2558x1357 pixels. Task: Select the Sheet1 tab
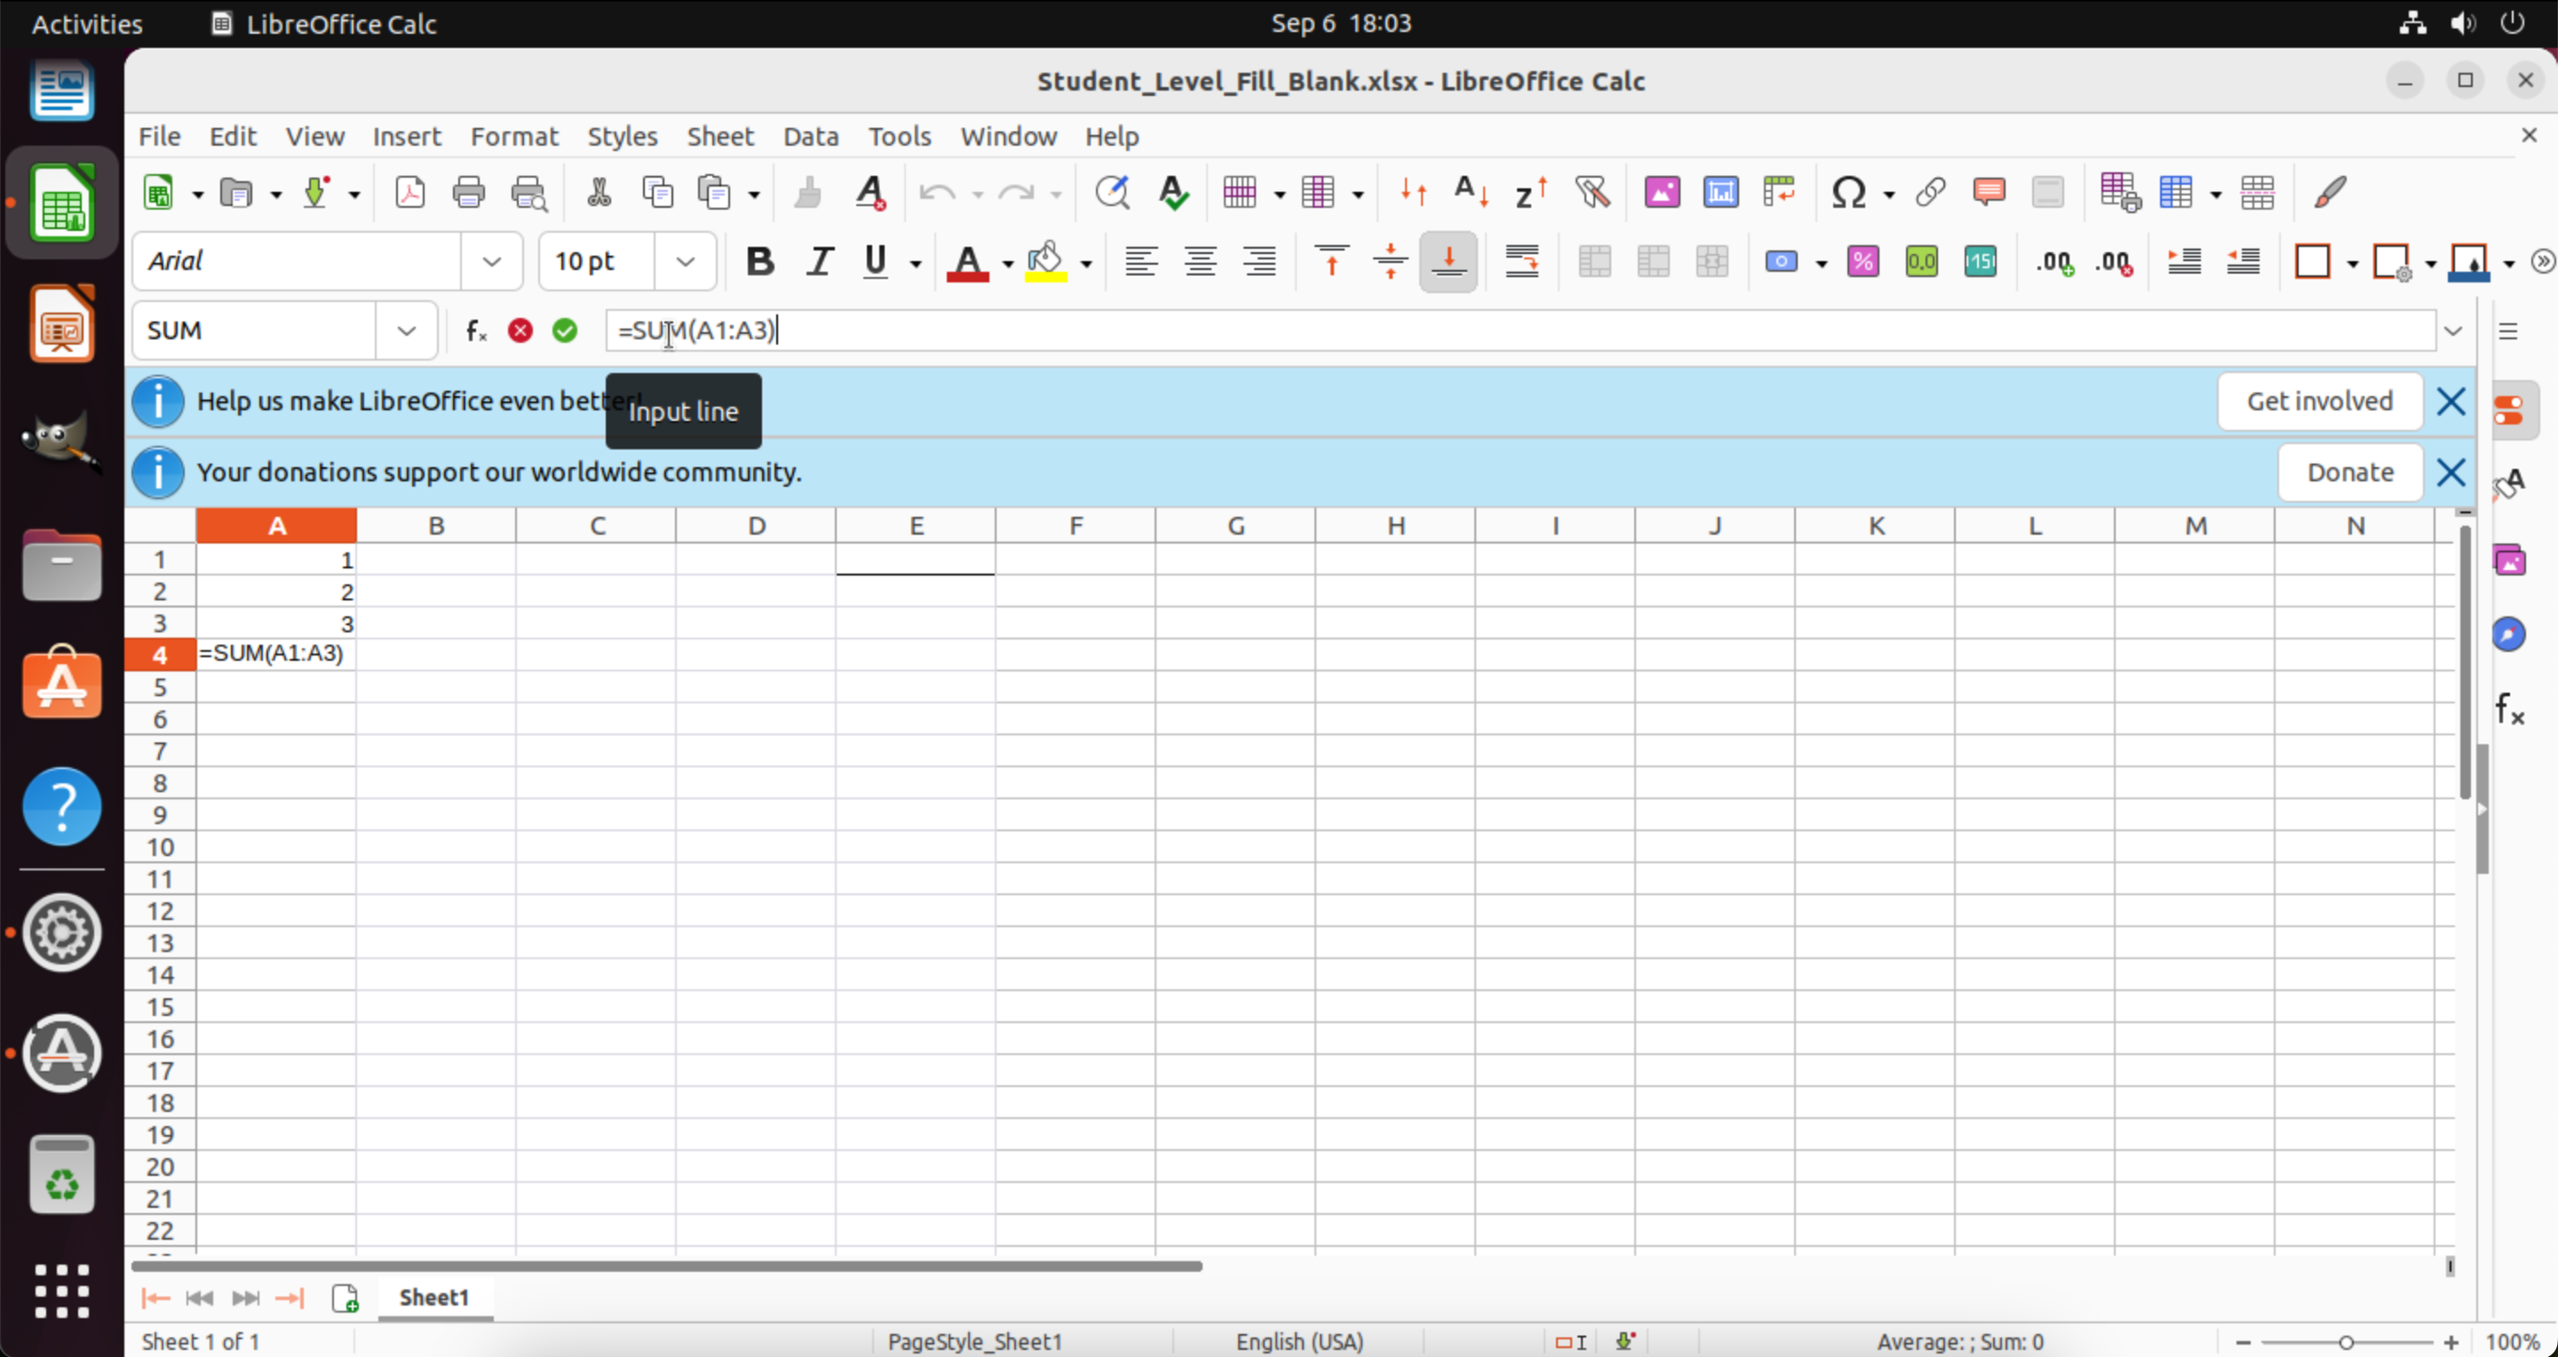434,1297
